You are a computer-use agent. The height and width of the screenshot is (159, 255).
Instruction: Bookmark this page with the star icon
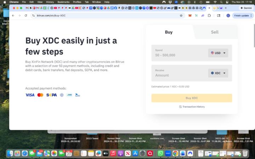pyautogui.click(x=181, y=16)
